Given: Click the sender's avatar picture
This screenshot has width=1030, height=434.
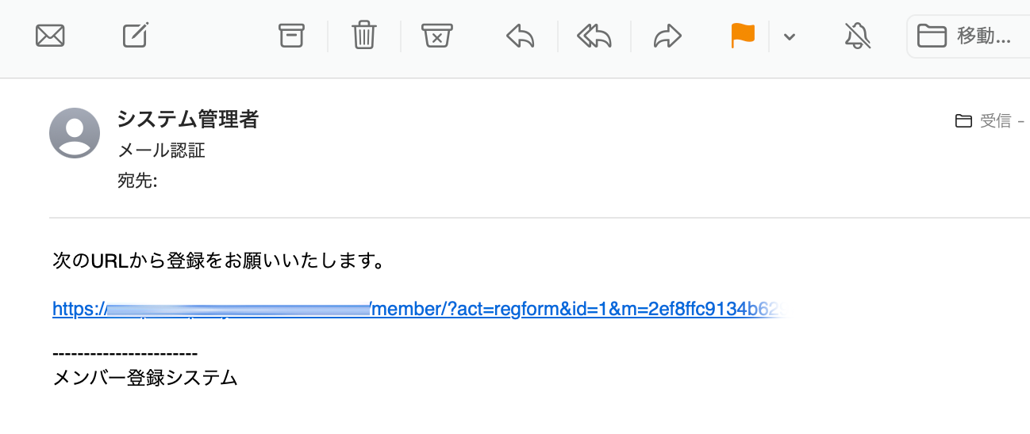Looking at the screenshot, I should 75,133.
